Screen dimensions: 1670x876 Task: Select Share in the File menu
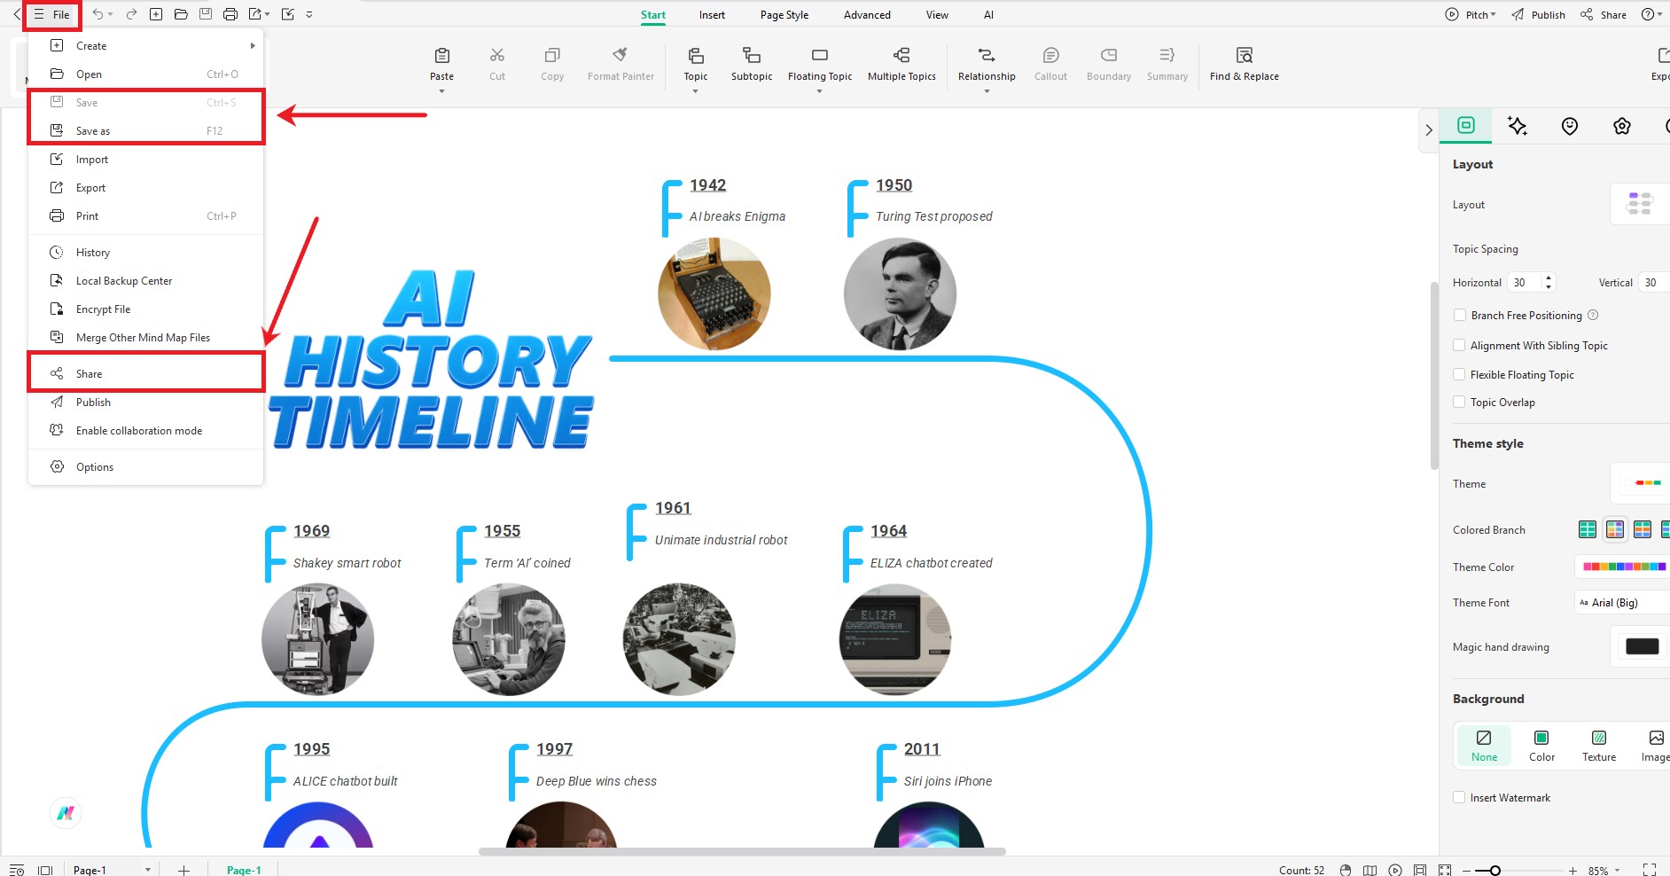click(146, 373)
